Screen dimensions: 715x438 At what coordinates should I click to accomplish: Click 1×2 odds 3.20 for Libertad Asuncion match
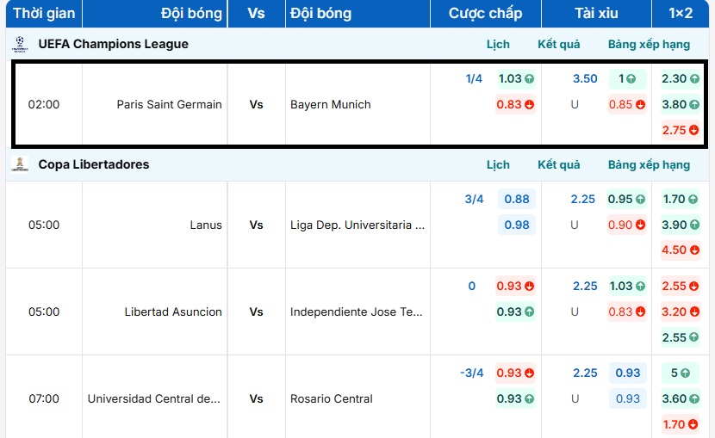(x=681, y=312)
